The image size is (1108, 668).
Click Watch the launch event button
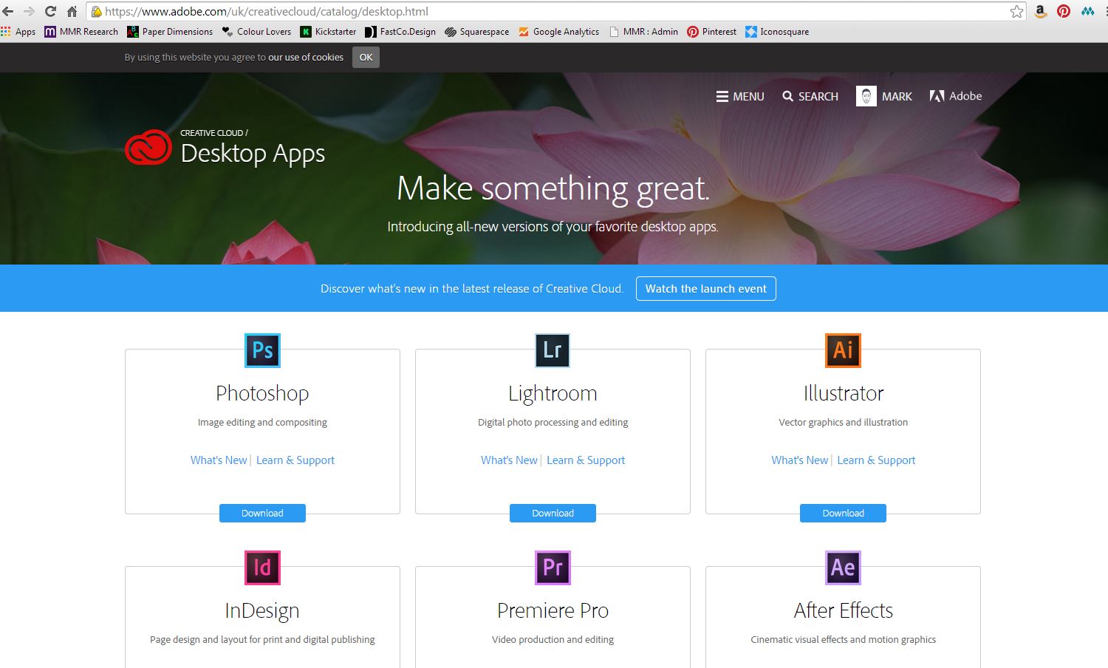[706, 288]
